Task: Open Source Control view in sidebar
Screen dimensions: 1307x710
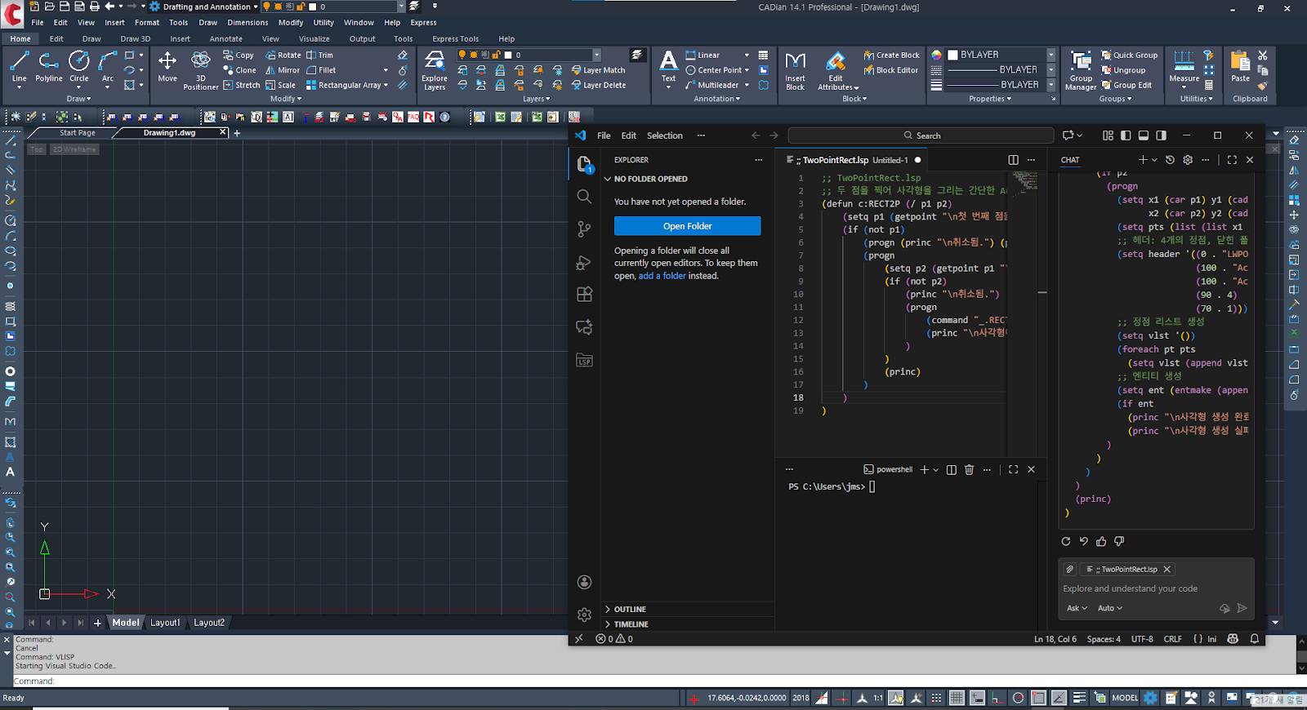Action: point(584,229)
